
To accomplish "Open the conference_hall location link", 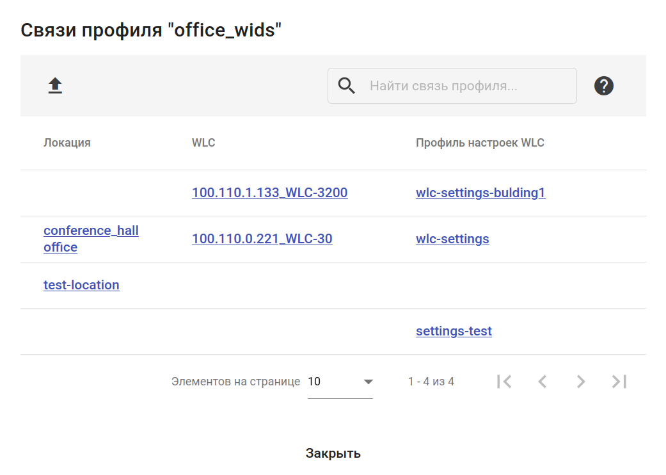I will 91,230.
